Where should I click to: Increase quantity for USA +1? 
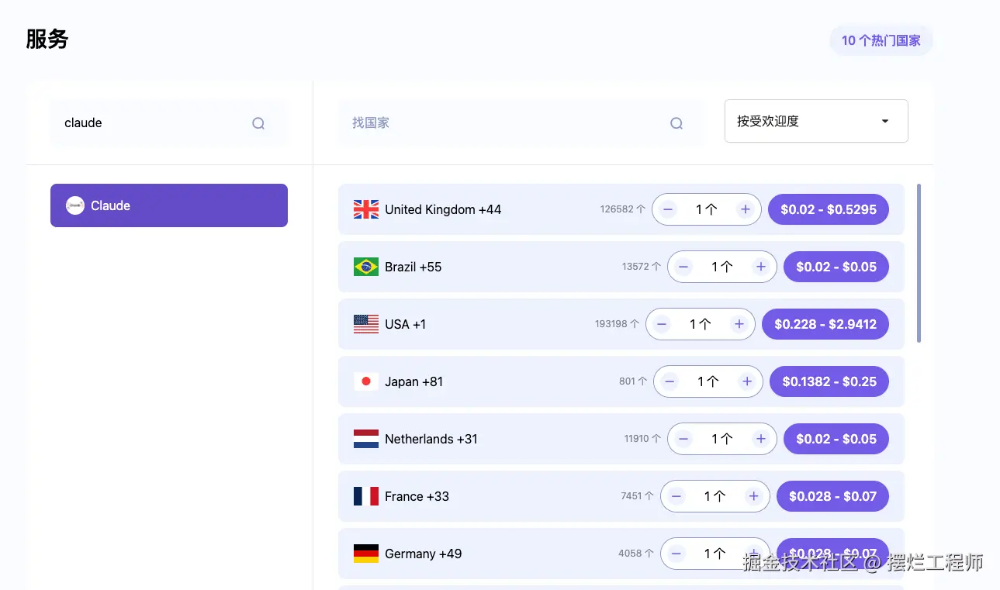click(x=739, y=324)
